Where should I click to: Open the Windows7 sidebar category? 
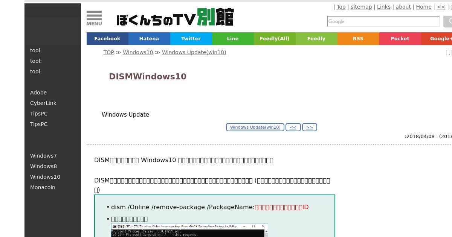tap(43, 156)
